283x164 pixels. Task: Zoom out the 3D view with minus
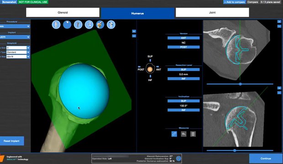coord(134,36)
